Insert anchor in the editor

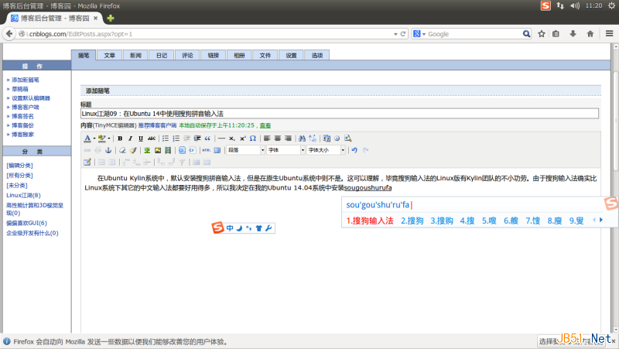click(108, 150)
